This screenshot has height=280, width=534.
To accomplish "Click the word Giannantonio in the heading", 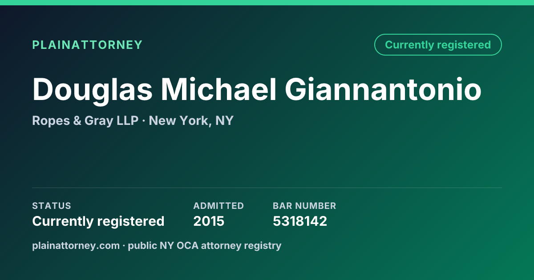I will click(x=383, y=89).
